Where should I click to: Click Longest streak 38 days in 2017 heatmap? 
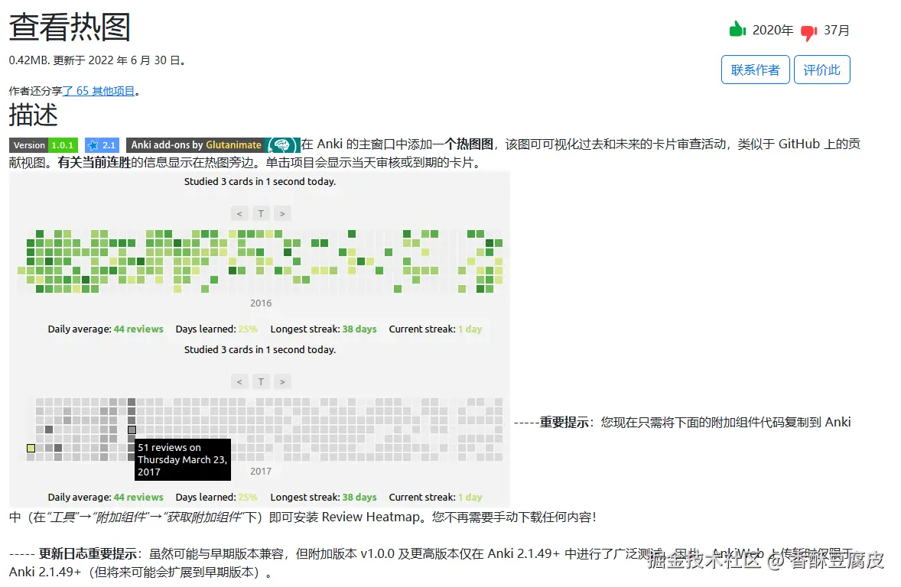(324, 498)
